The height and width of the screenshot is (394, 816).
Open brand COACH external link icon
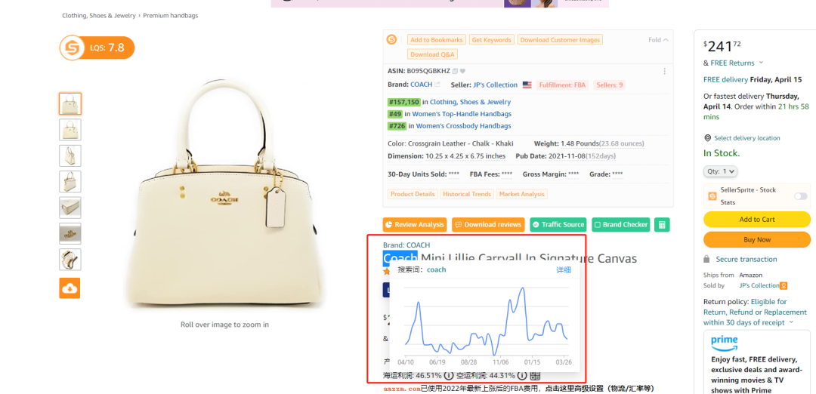point(437,85)
